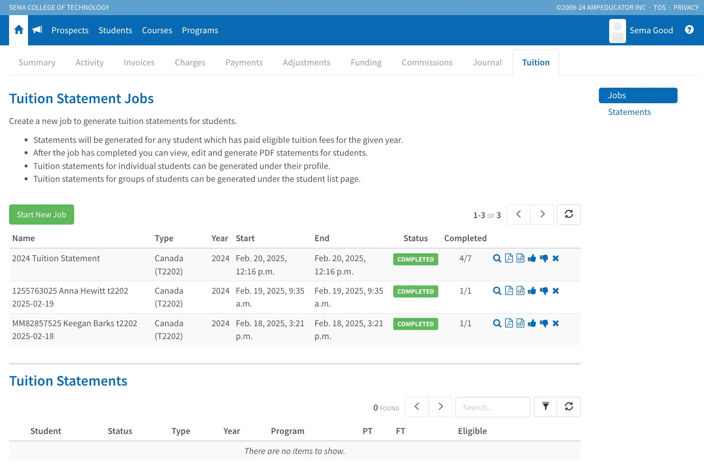704x471 pixels.
Task: Refresh the tuition statement jobs list
Action: point(569,214)
